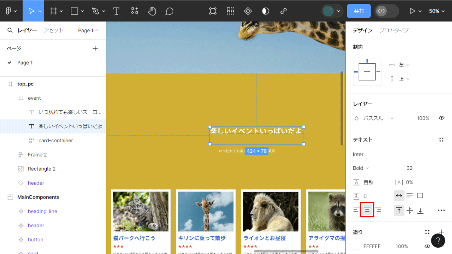The width and height of the screenshot is (452, 254).
Task: Open the Bold font weight dropdown
Action: [361, 168]
